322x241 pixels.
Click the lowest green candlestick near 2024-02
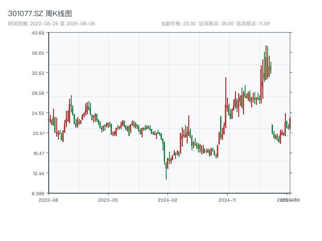click(166, 171)
